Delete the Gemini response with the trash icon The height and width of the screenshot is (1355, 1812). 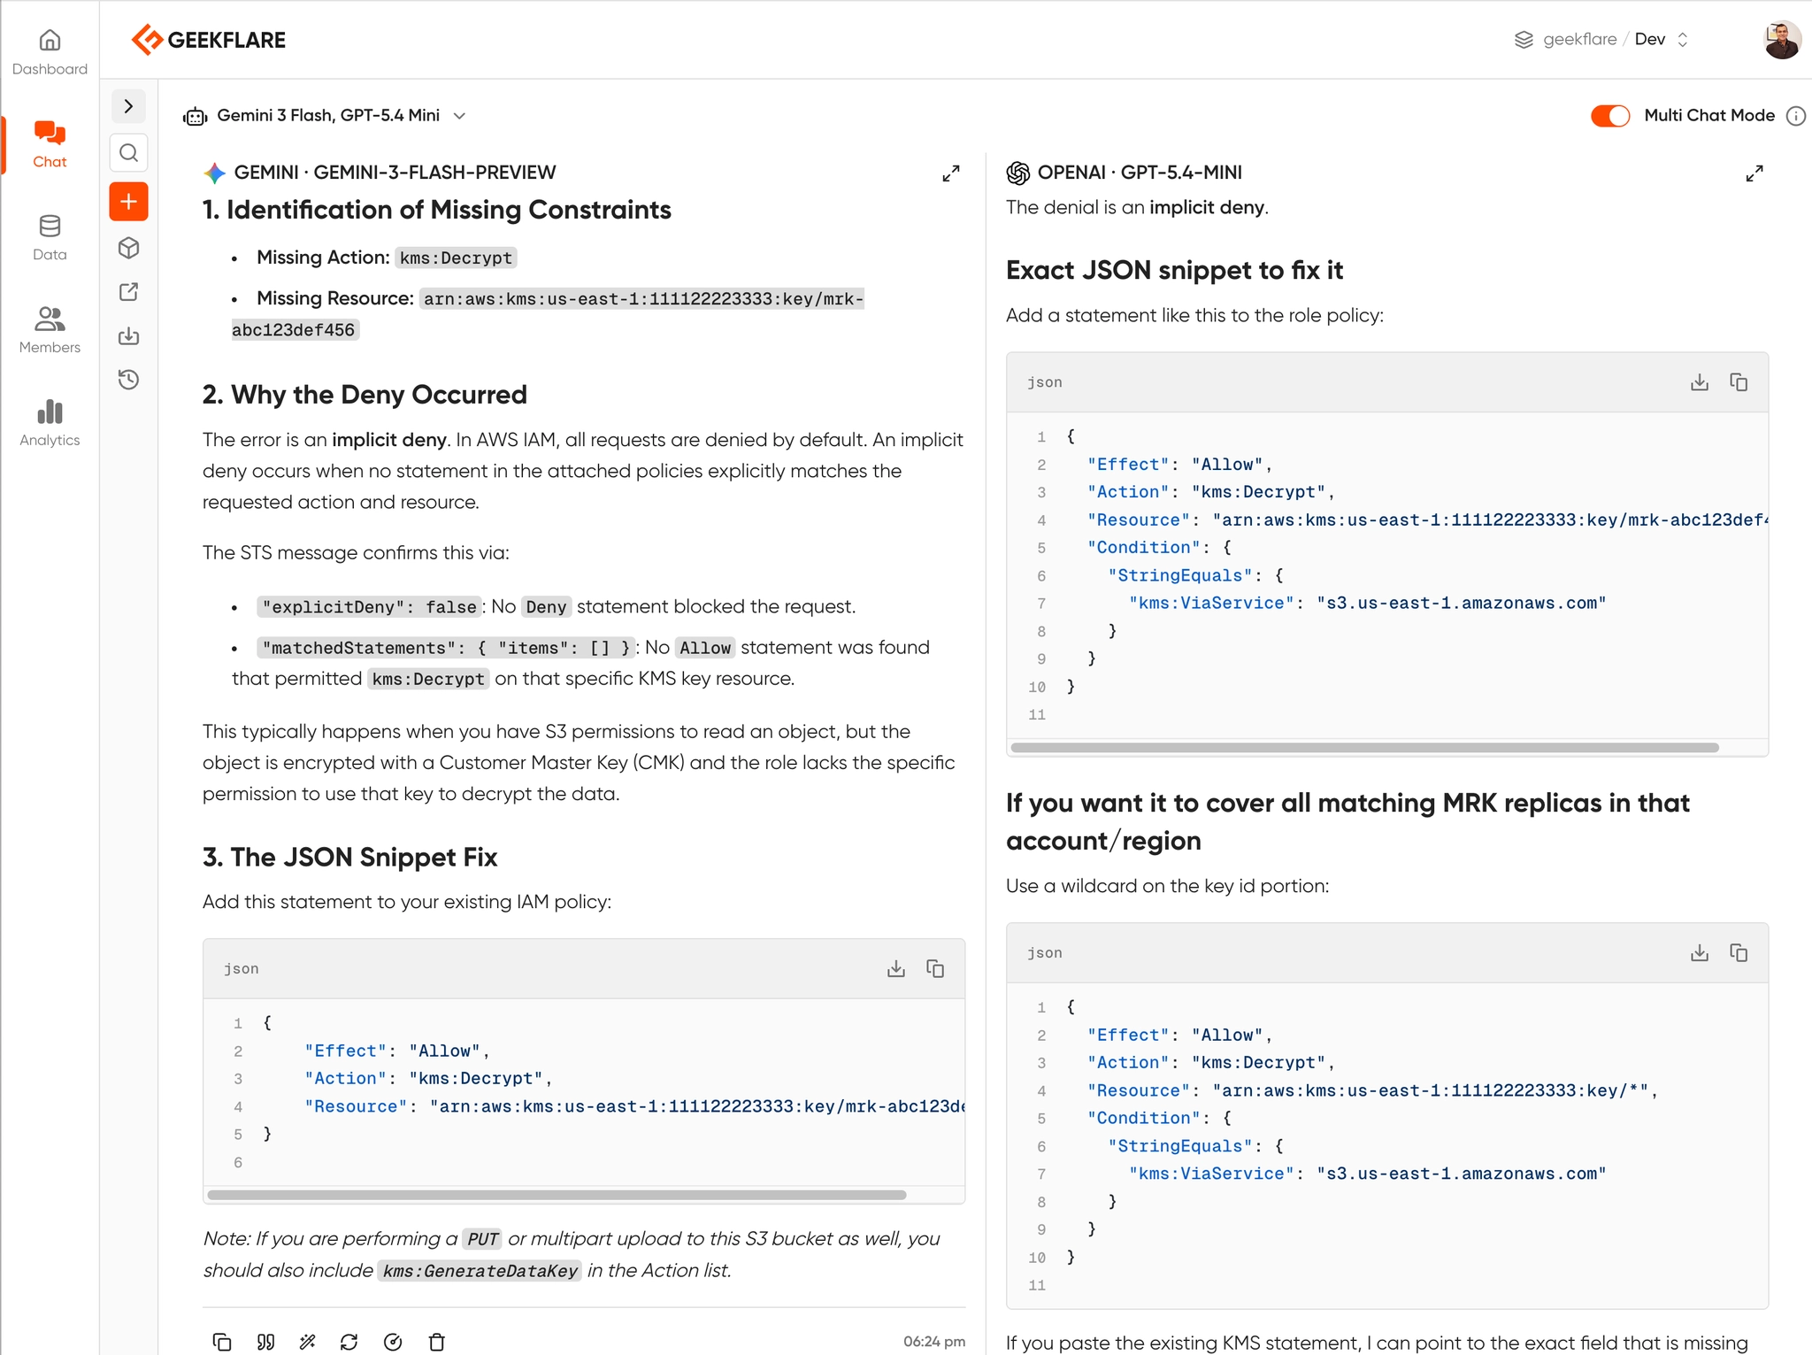pos(436,1342)
